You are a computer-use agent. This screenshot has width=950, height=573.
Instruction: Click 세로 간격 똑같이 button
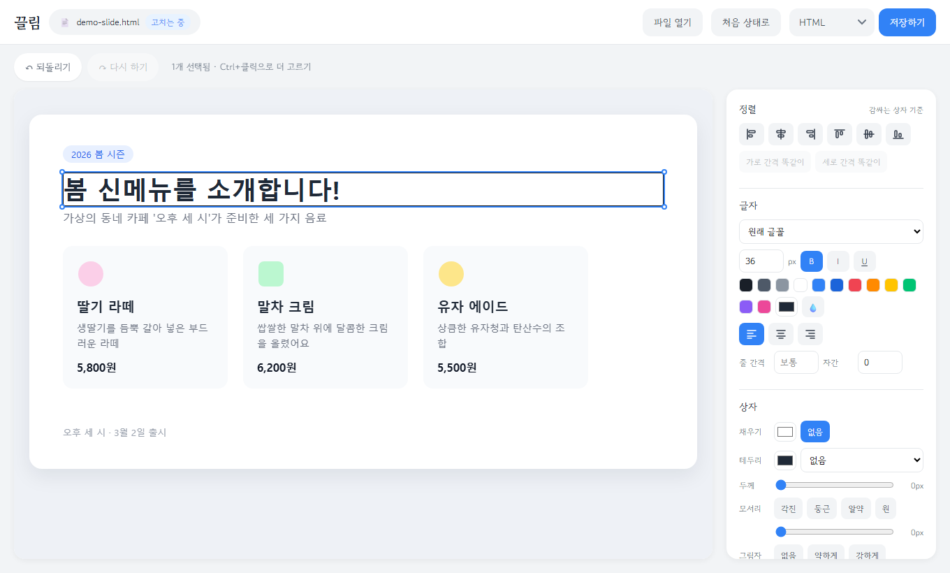[x=852, y=162]
